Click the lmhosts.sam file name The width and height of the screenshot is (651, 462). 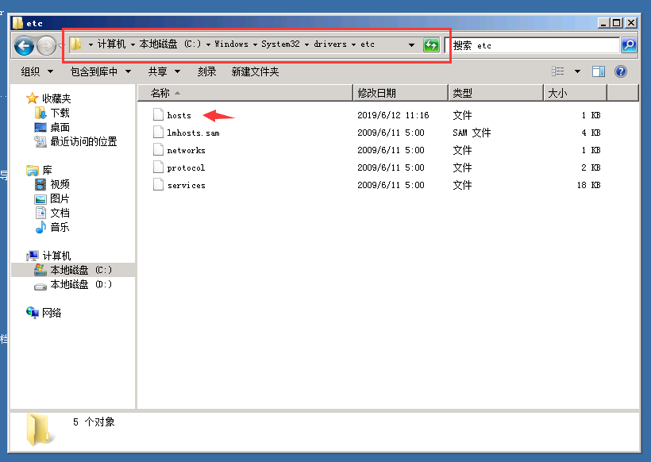[193, 133]
